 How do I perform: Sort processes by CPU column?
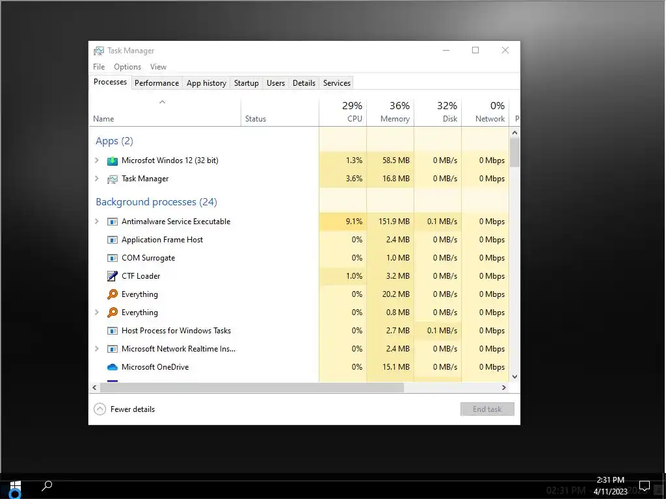[343, 112]
